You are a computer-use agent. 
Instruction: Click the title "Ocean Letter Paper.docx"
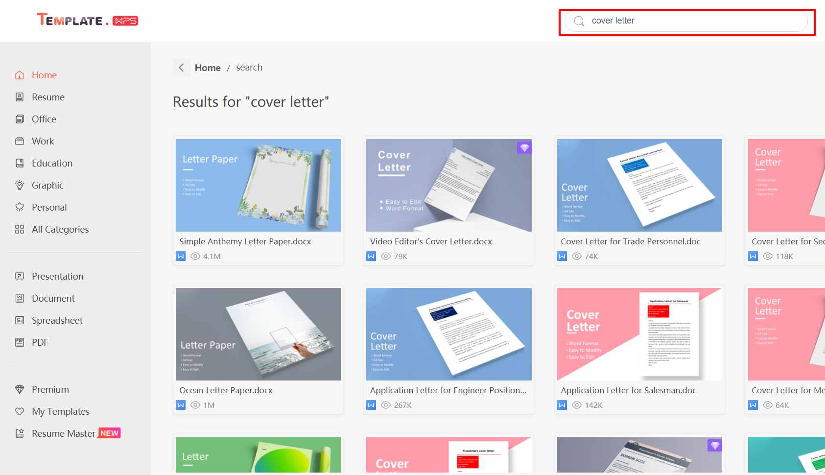(226, 390)
